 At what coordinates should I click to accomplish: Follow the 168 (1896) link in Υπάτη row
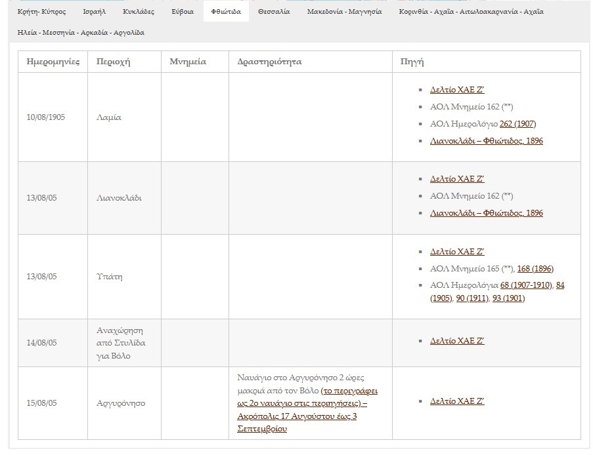click(x=535, y=269)
